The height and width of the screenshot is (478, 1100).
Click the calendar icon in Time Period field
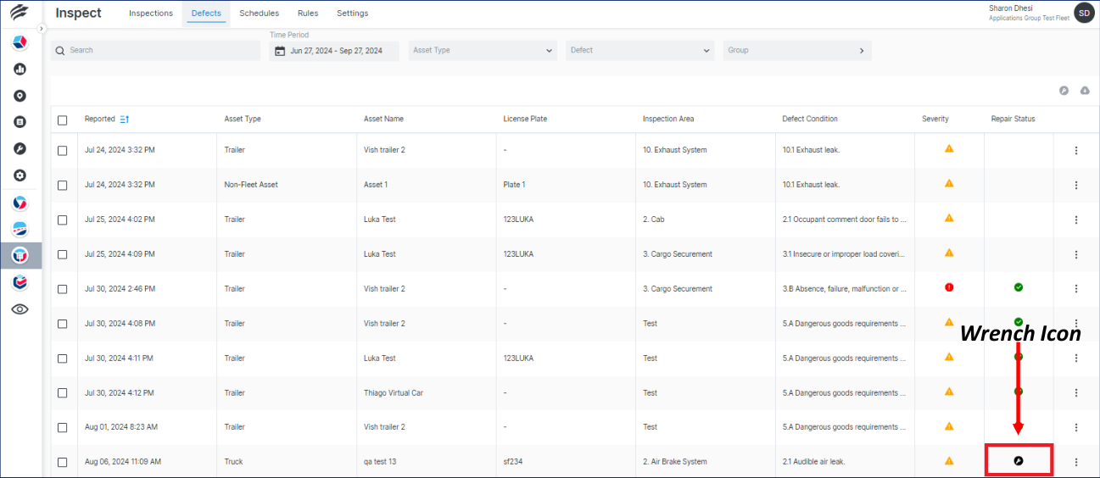point(280,51)
